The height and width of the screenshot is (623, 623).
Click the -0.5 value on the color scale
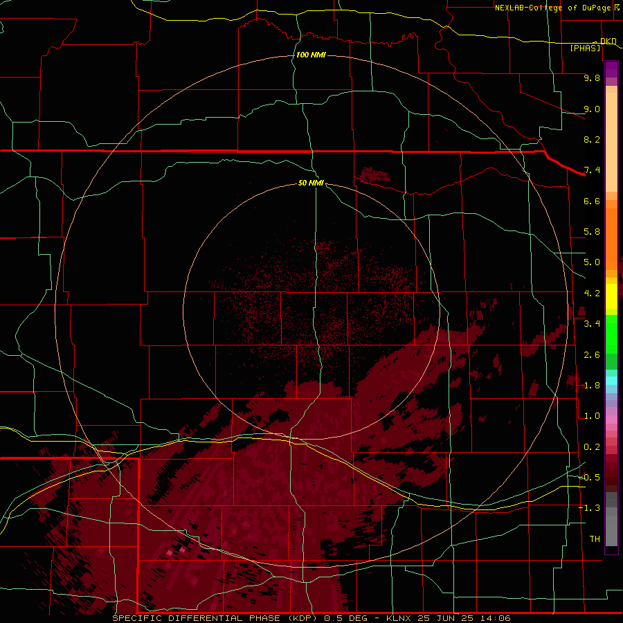tap(589, 478)
